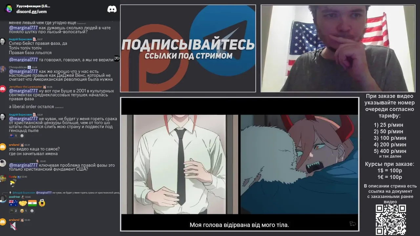The height and width of the screenshot is (236, 420).
Task: Click tariff line '3) 100 р/мин'
Action: click(x=390, y=138)
